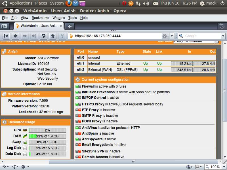The height and width of the screenshot is (170, 227).
Task: Toggle the AntiSpam status switch
Action: tap(78, 133)
